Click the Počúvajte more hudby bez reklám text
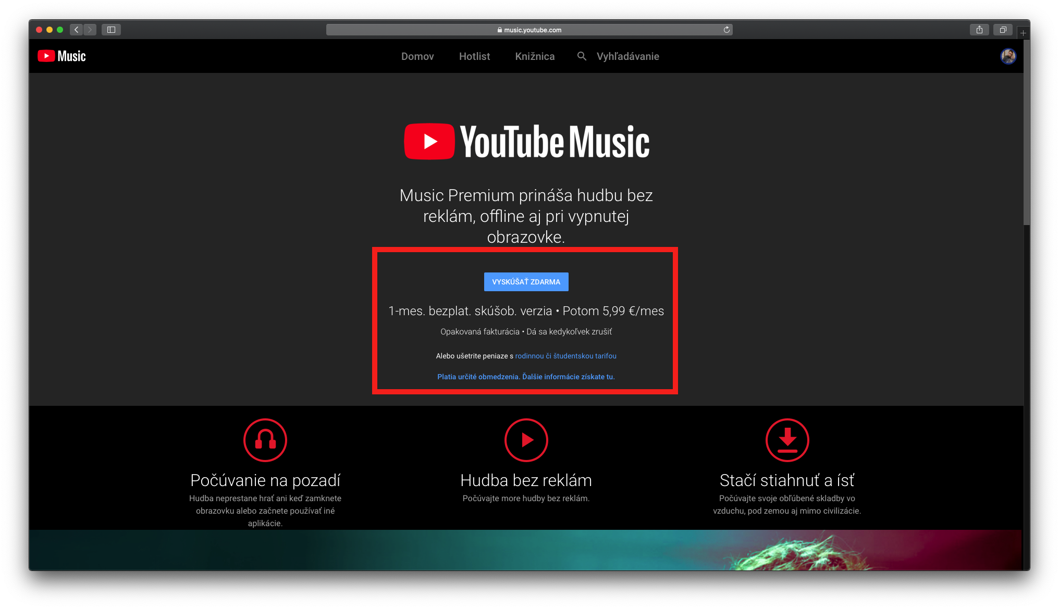The image size is (1059, 609). 526,499
